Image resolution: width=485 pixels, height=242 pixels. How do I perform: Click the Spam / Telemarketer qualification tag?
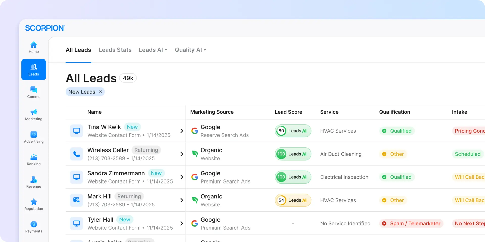point(411,224)
